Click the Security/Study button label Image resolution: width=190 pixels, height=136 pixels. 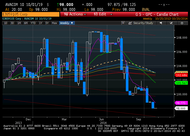[143, 23]
